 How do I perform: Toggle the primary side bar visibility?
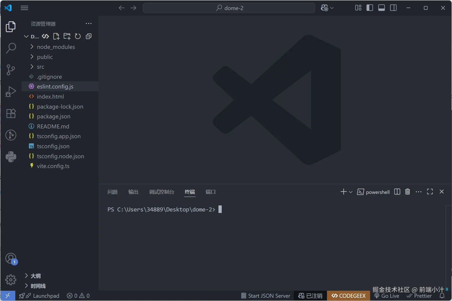[370, 8]
